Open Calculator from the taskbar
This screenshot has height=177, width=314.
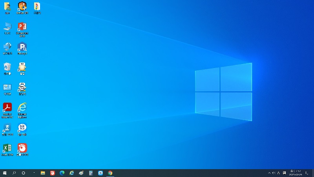click(91, 173)
